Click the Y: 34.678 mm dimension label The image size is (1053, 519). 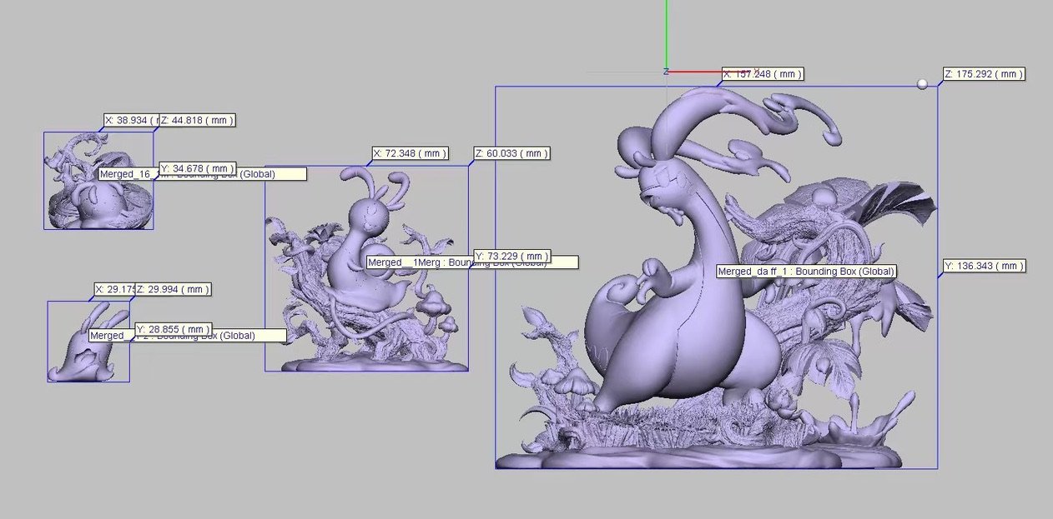197,168
